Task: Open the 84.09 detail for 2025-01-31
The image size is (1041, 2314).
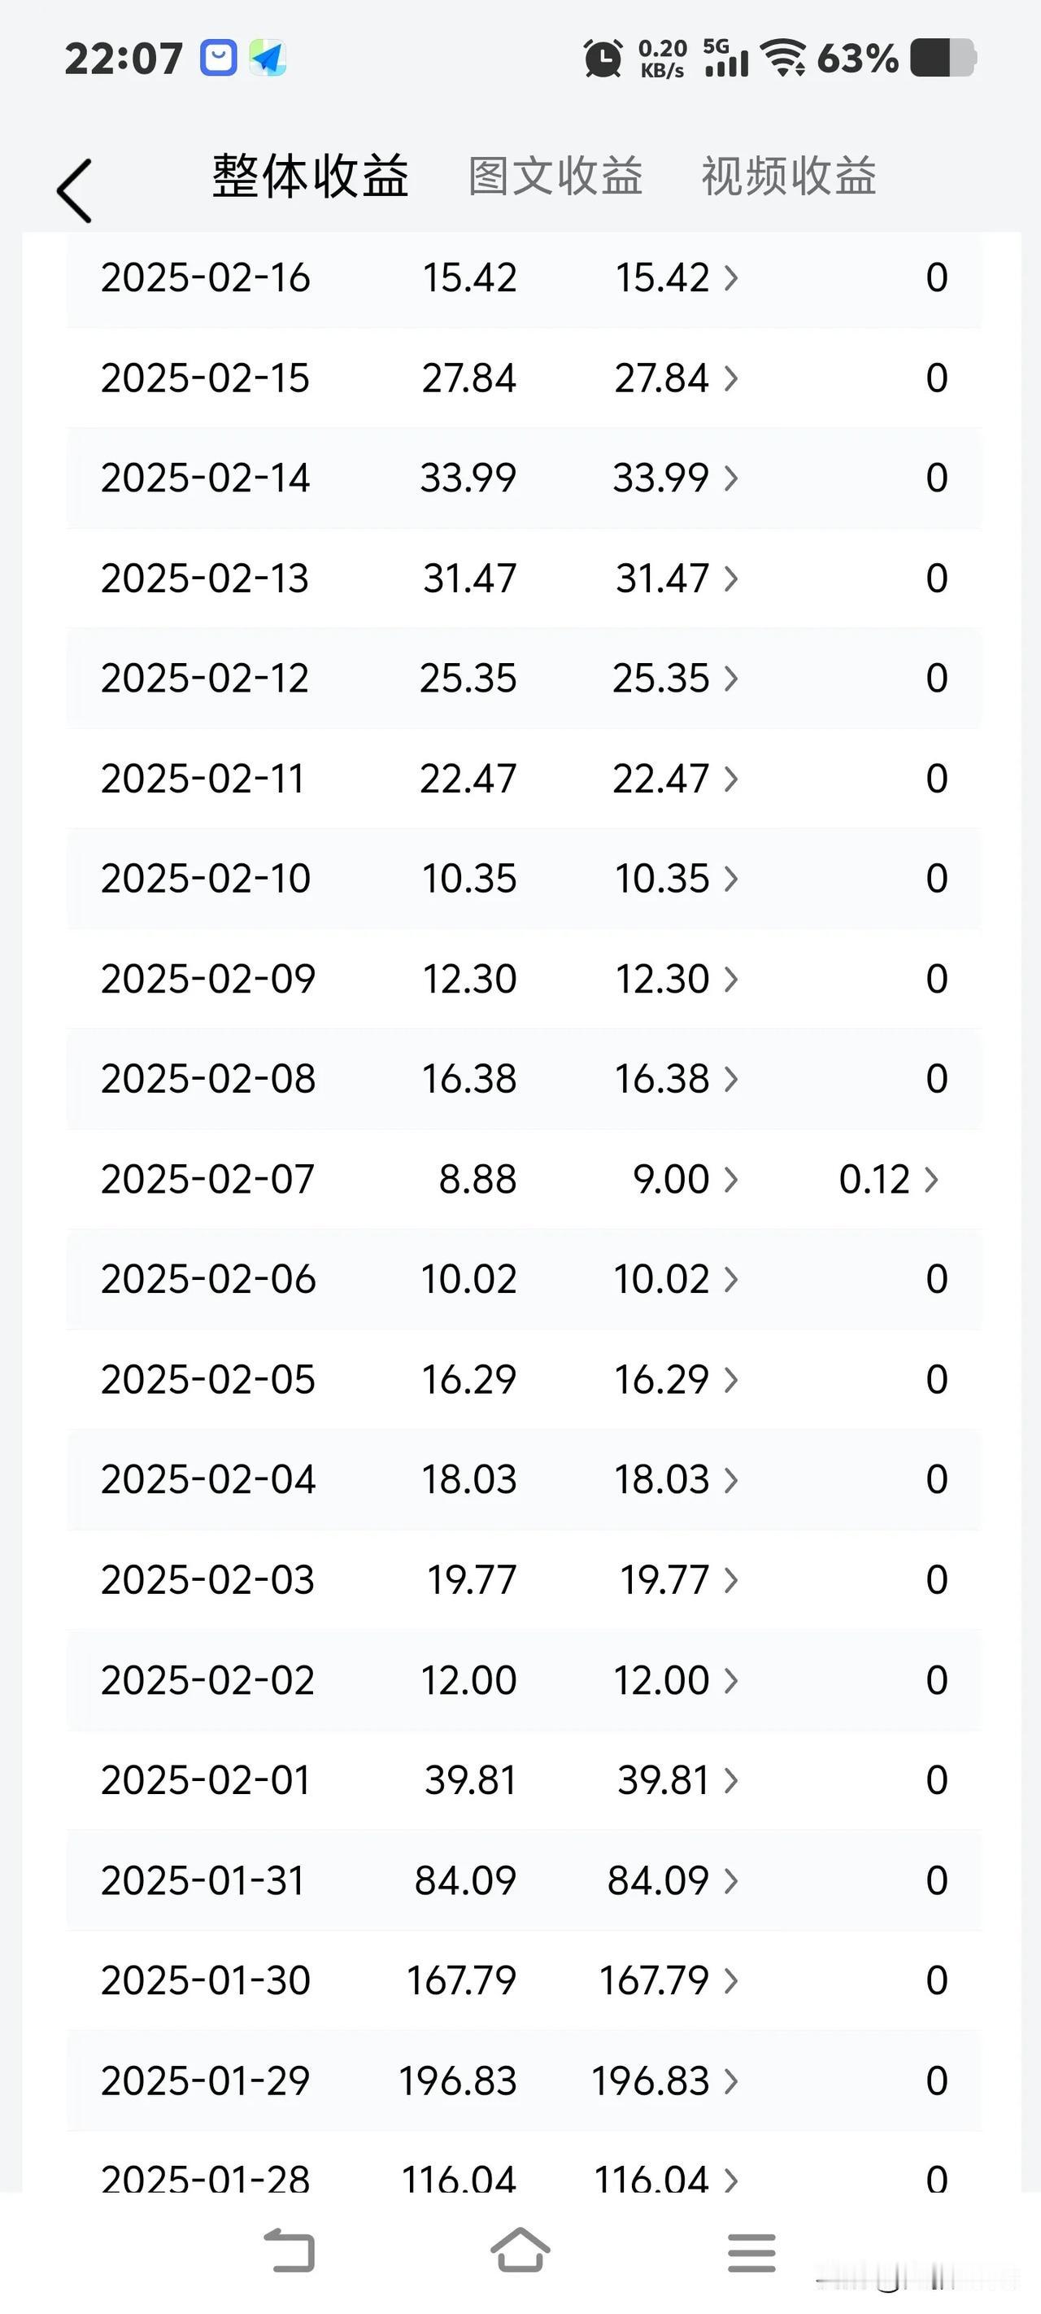Action: (x=673, y=1880)
